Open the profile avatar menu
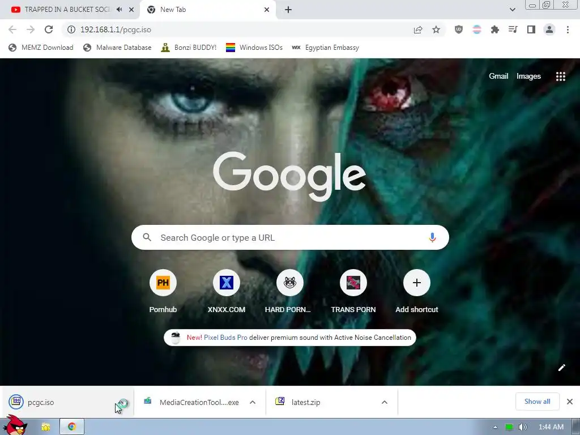This screenshot has height=435, width=580. coord(549,29)
